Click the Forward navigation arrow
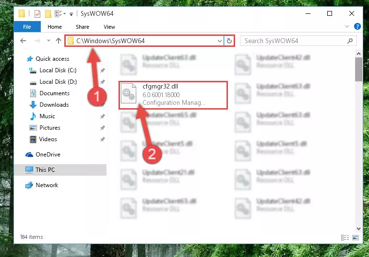Image resolution: width=369 pixels, height=257 pixels. pos(37,41)
